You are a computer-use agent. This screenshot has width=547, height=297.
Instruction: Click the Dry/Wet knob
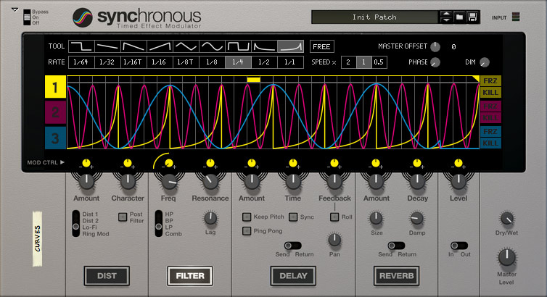pyautogui.click(x=507, y=219)
